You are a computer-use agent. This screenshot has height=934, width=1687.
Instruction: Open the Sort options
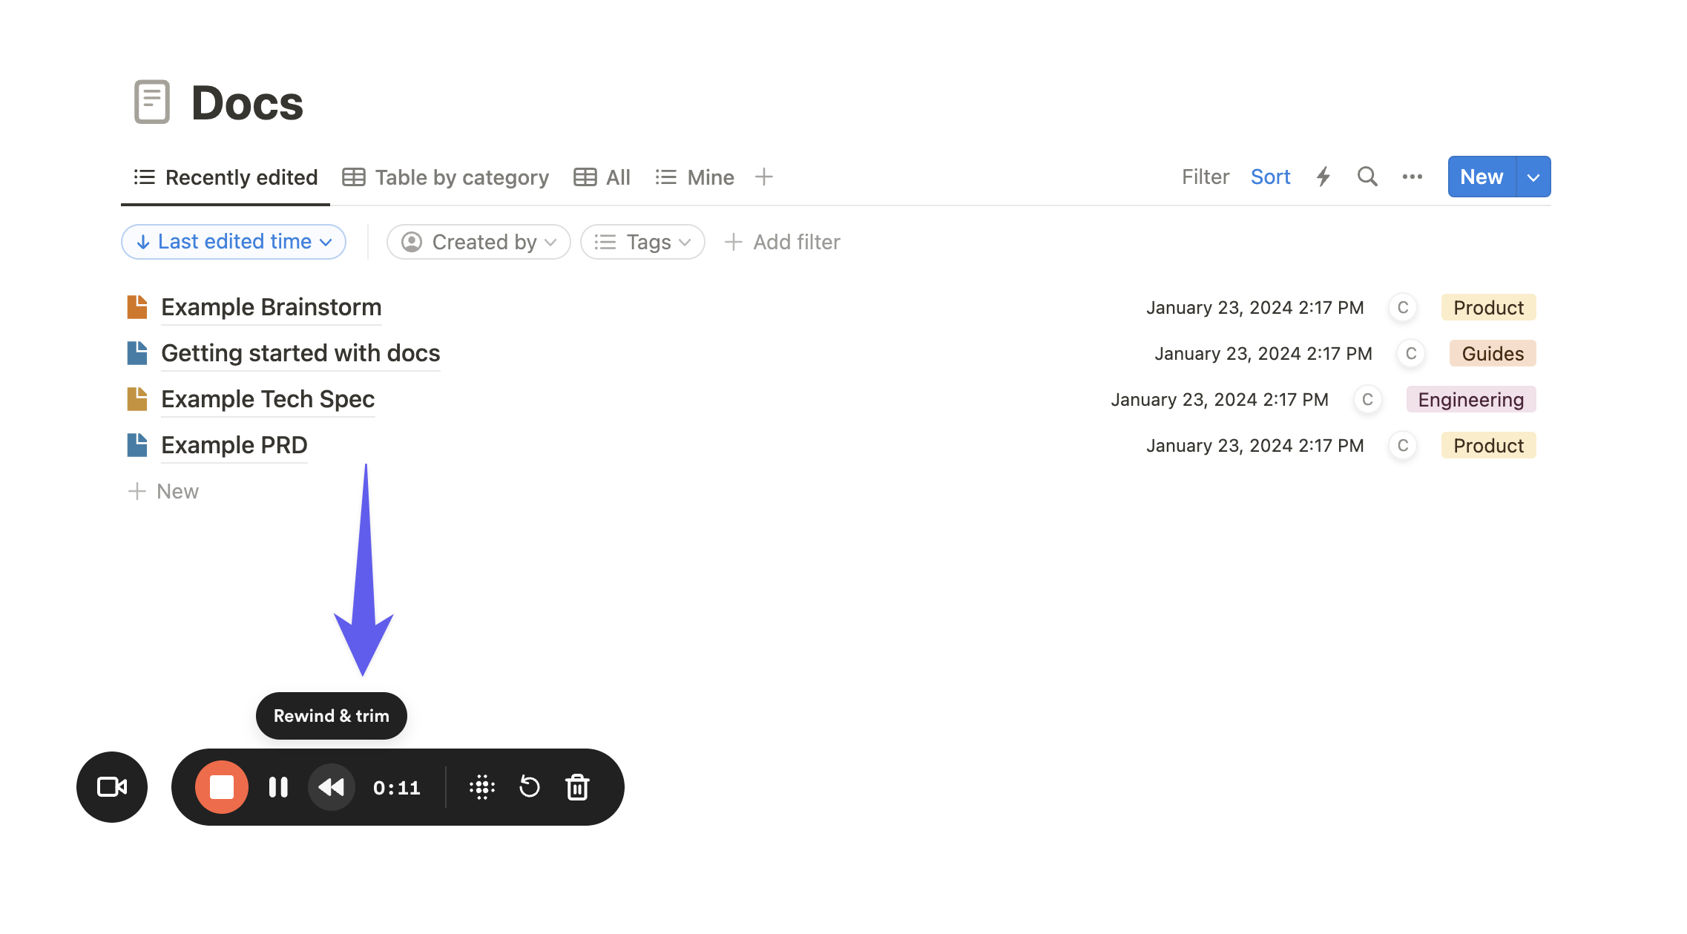[1270, 177]
